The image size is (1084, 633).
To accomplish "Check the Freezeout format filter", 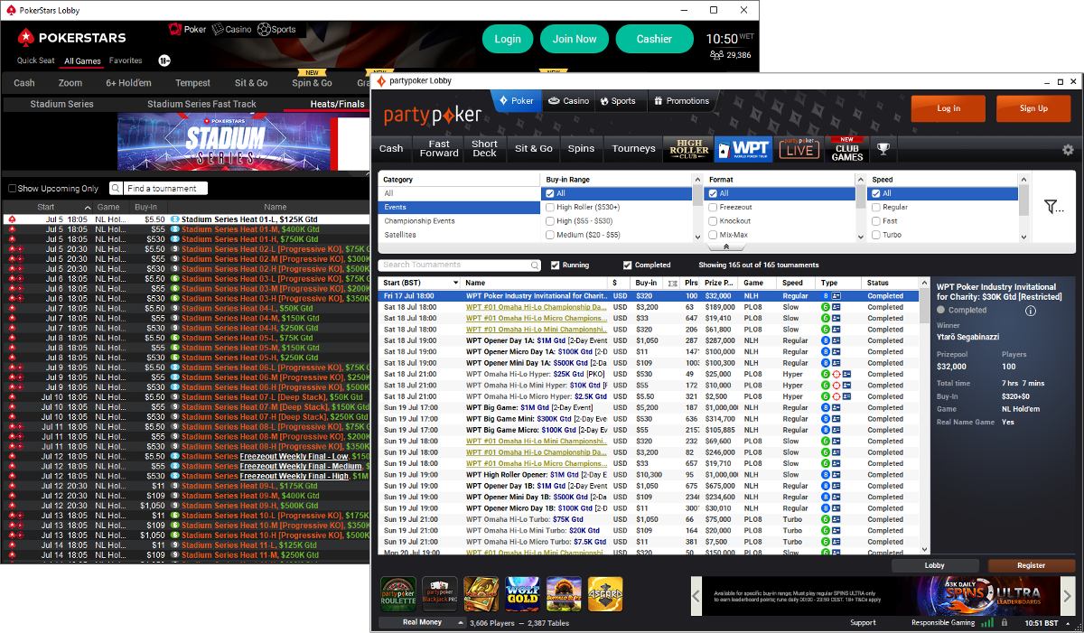I will (x=712, y=207).
